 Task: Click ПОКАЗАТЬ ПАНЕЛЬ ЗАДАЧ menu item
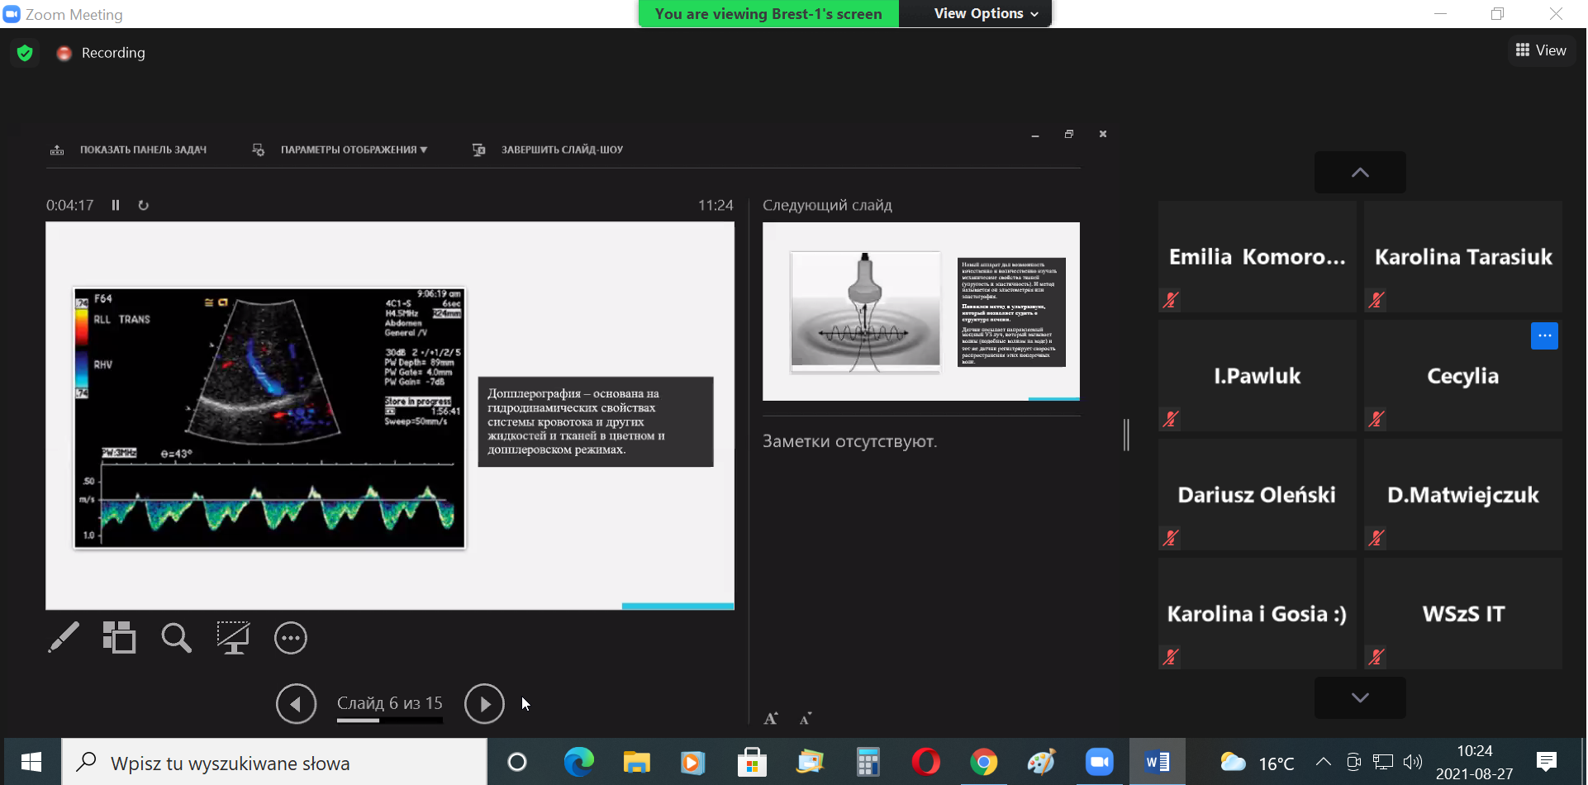tap(142, 150)
